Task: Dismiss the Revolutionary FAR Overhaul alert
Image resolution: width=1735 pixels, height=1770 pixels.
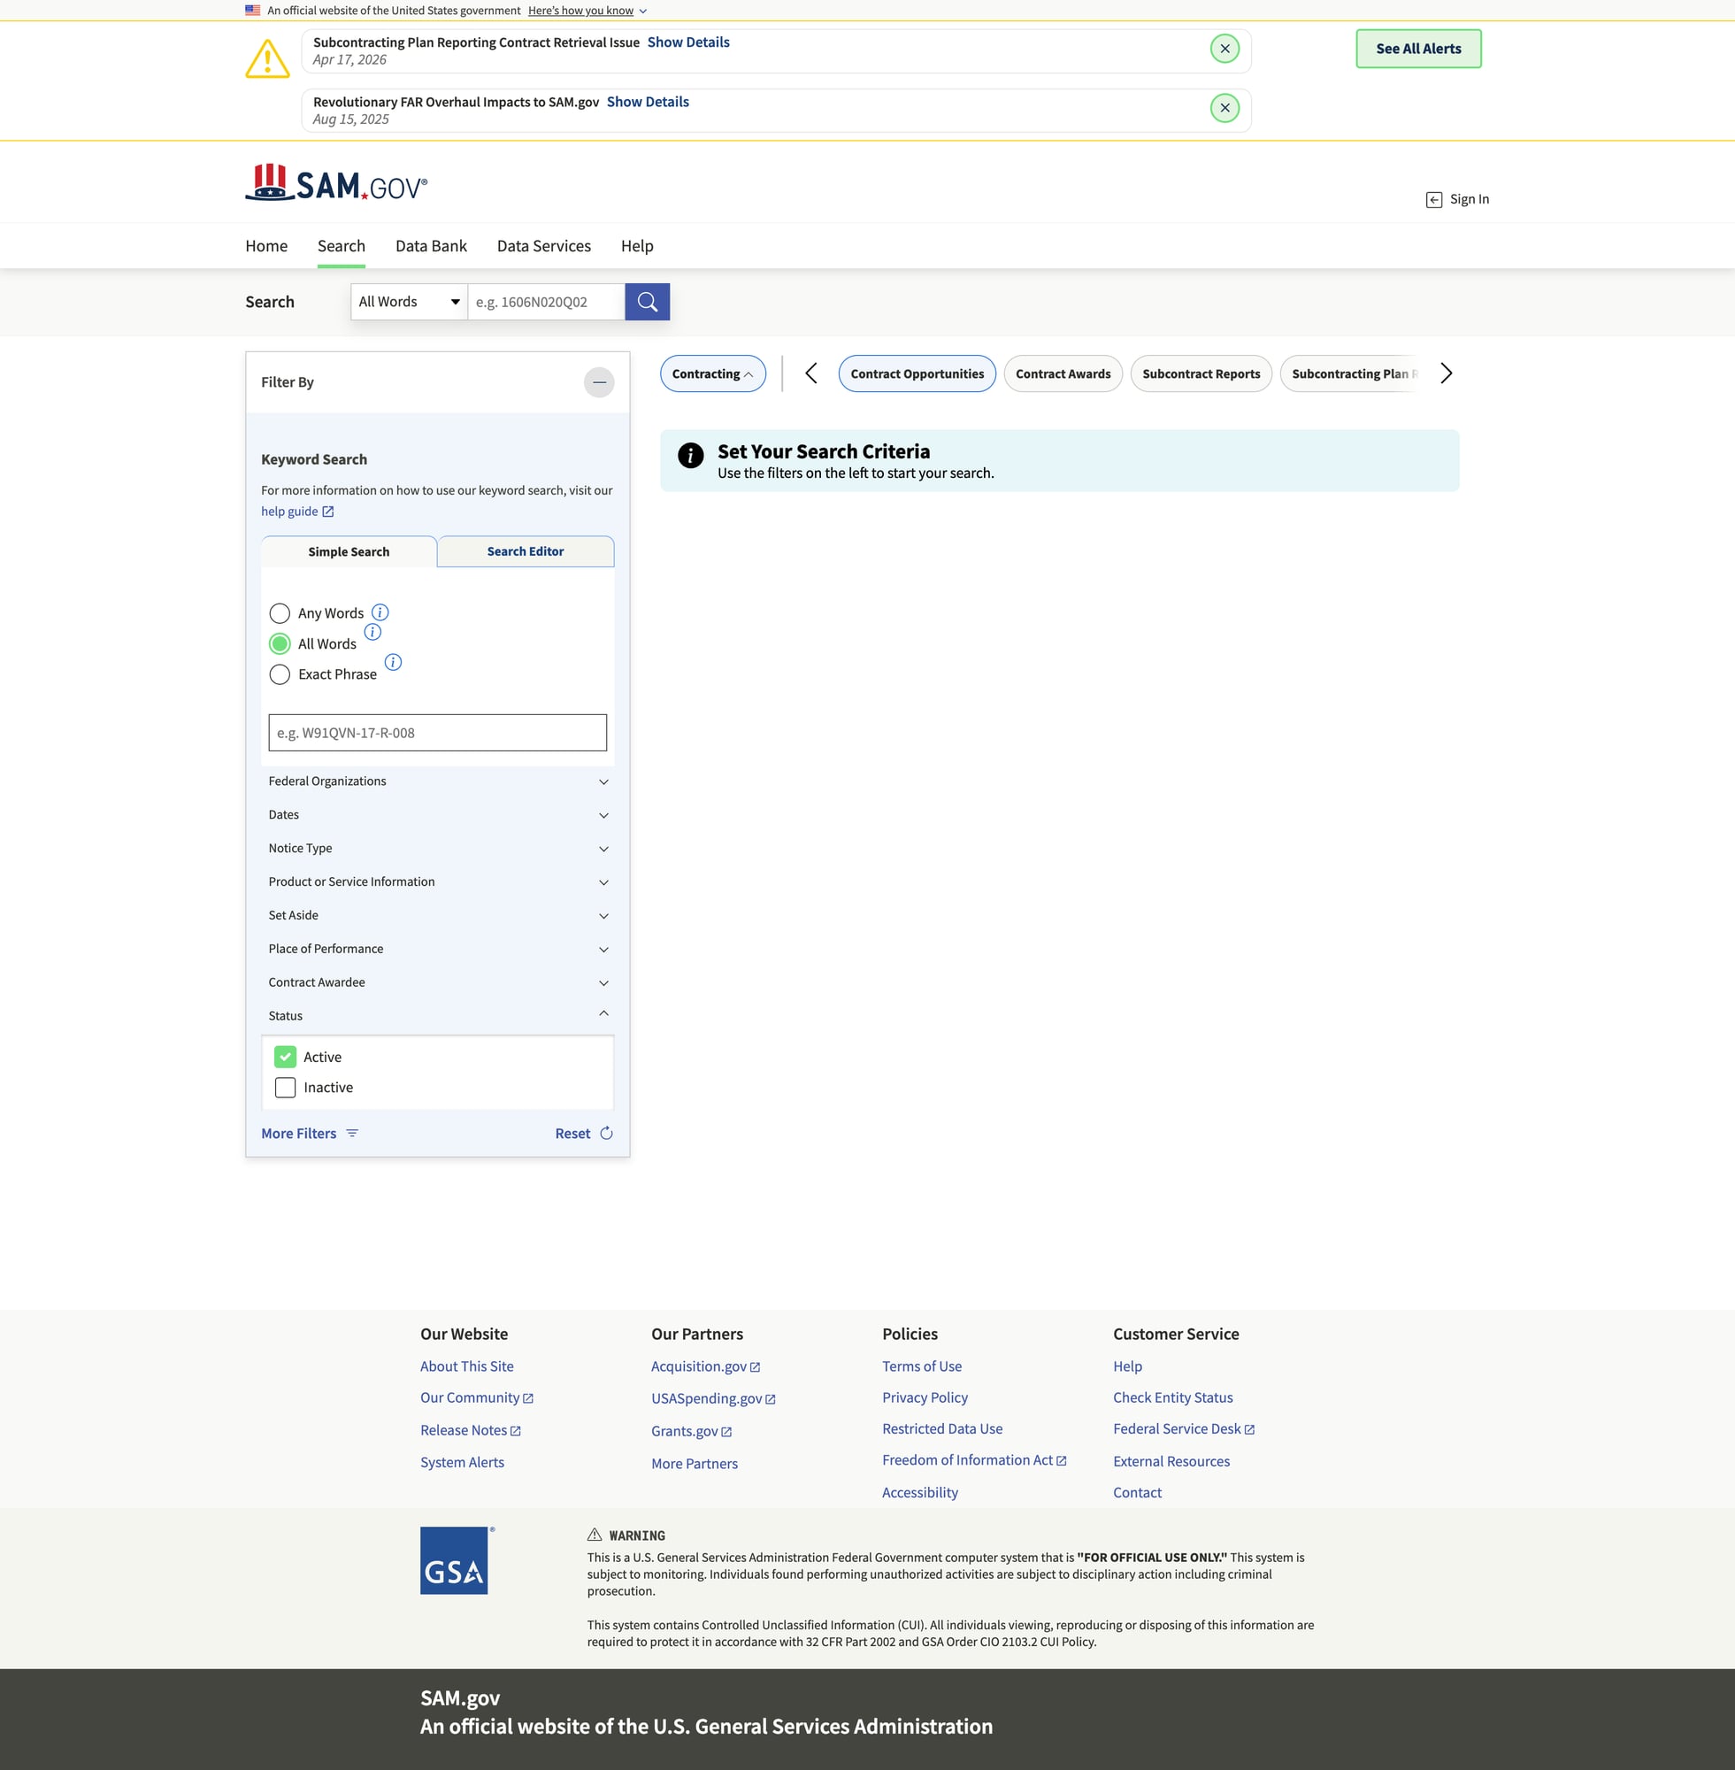Action: (x=1224, y=109)
